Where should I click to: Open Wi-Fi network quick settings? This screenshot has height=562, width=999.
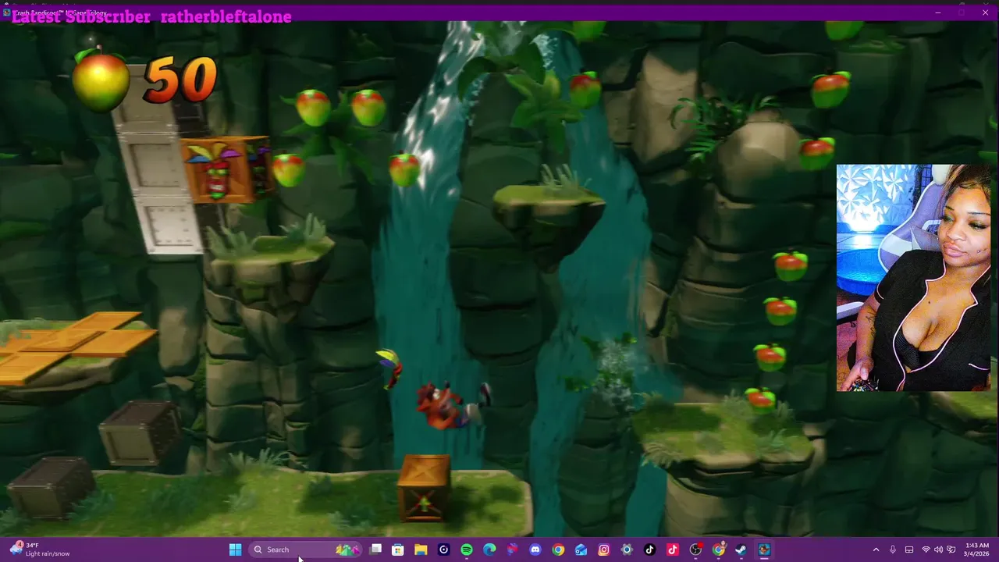click(926, 550)
